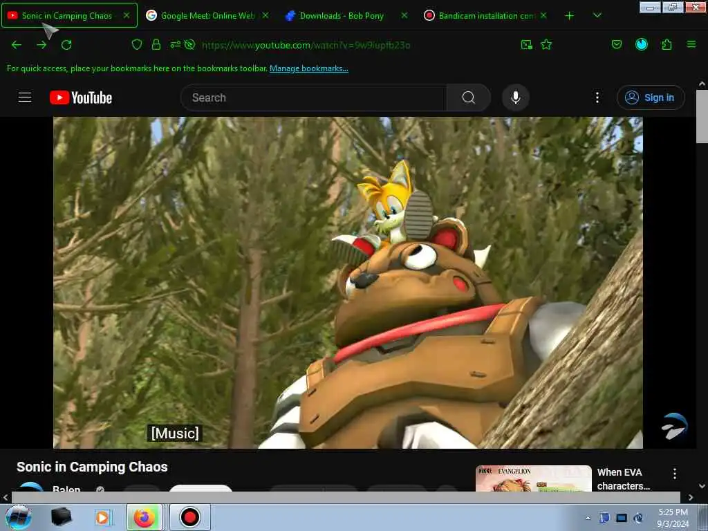Open YouTube settings three-dot menu

597,97
